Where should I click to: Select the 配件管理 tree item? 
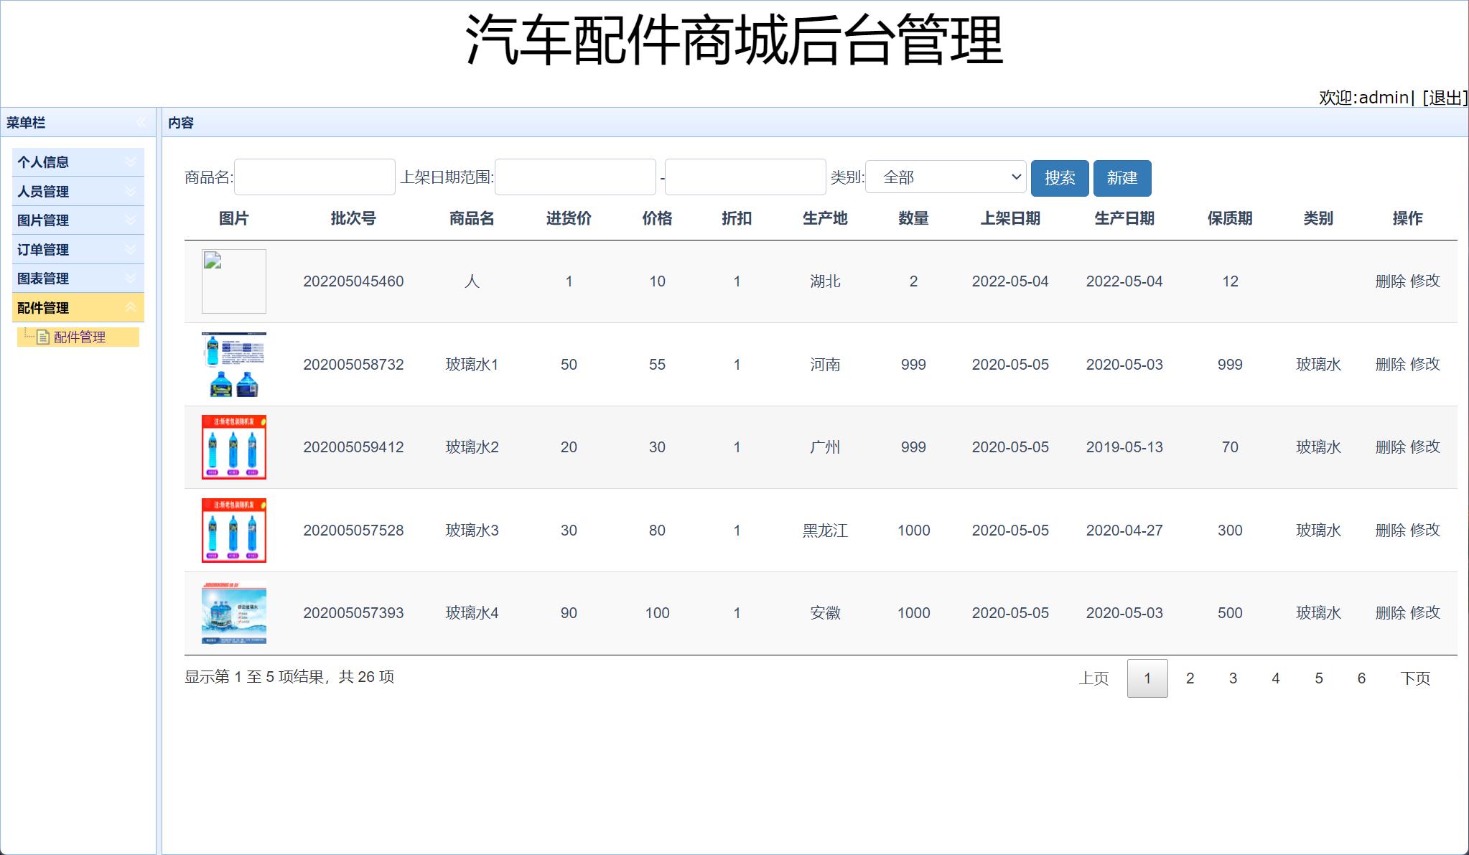click(80, 337)
